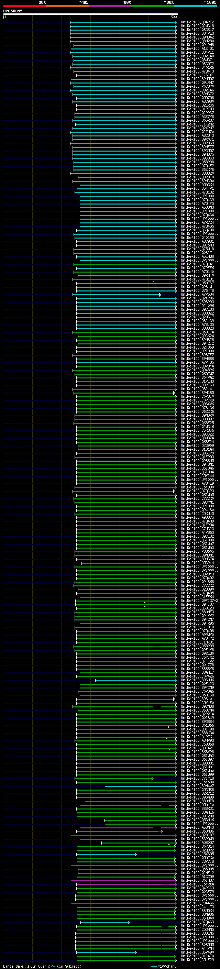The height and width of the screenshot is (969, 220).
Task: Click label UniRef100_B2LRS5
Action: [197, 105]
